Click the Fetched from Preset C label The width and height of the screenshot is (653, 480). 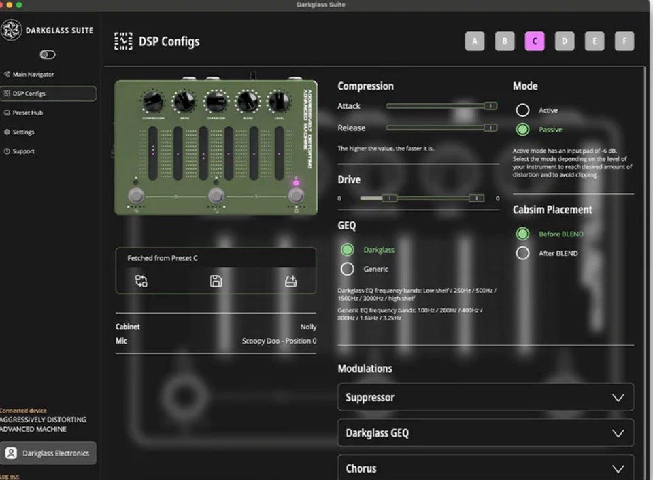click(x=163, y=258)
